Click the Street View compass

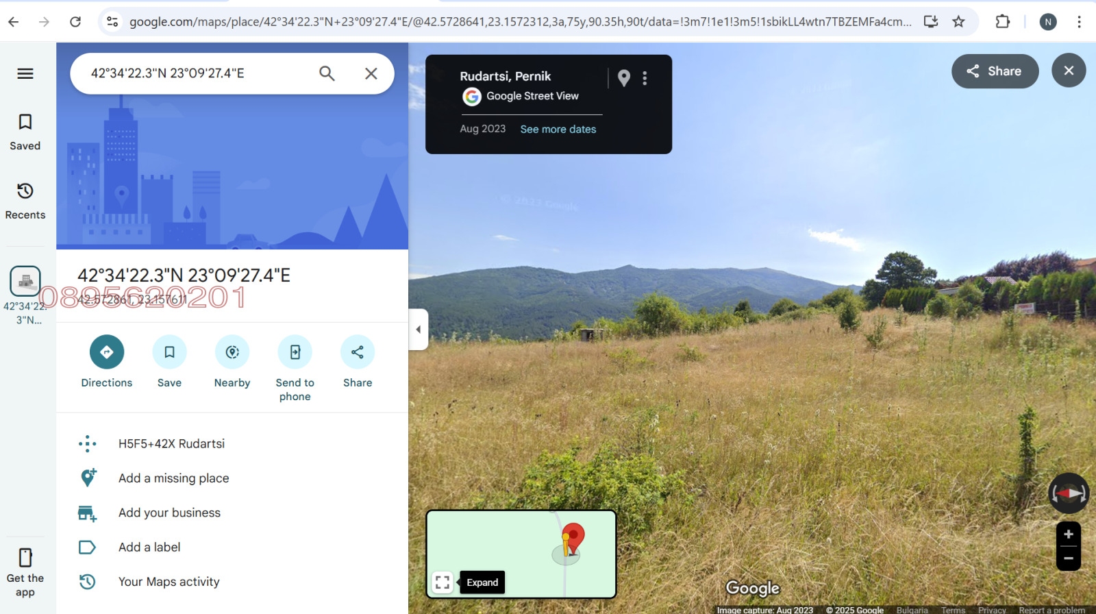click(x=1068, y=493)
